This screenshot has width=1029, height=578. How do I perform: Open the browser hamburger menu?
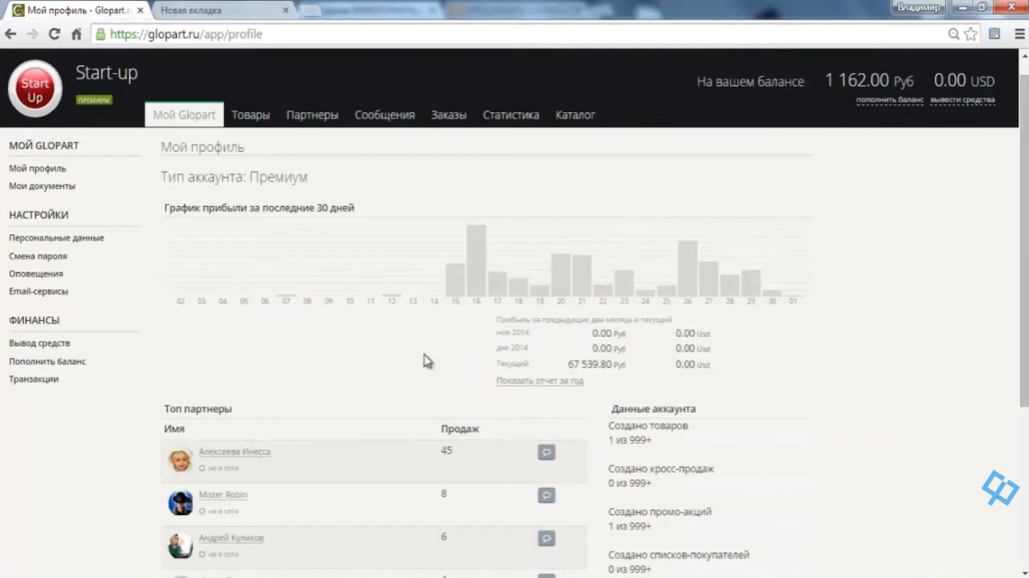1019,34
